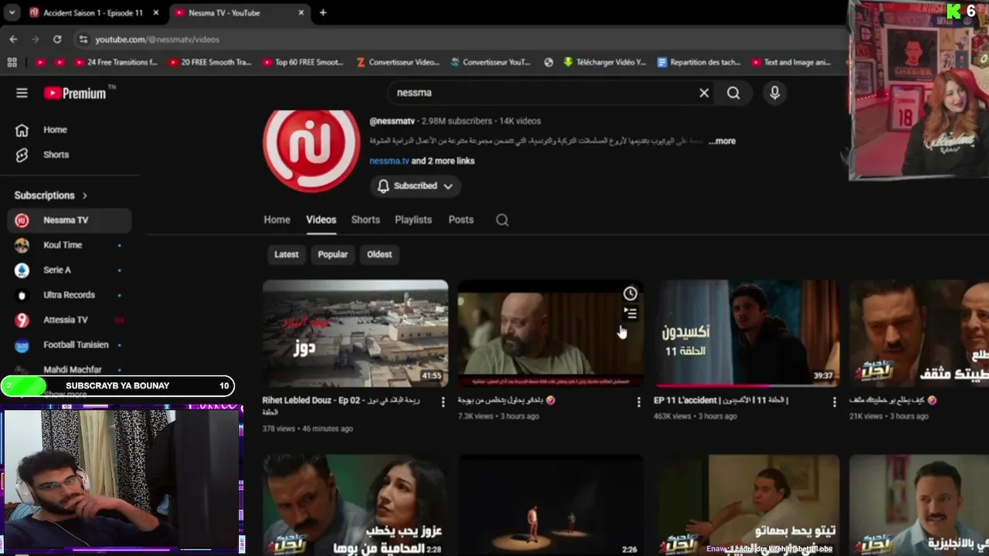
Task: Open the options menu for Rihet Lebled Douz video
Action: 443,402
